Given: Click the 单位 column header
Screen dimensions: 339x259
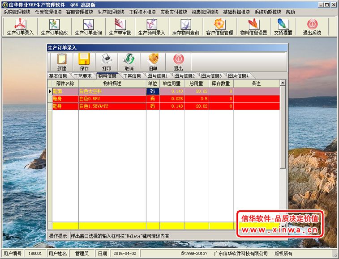Looking at the screenshot, I should click(x=153, y=84).
